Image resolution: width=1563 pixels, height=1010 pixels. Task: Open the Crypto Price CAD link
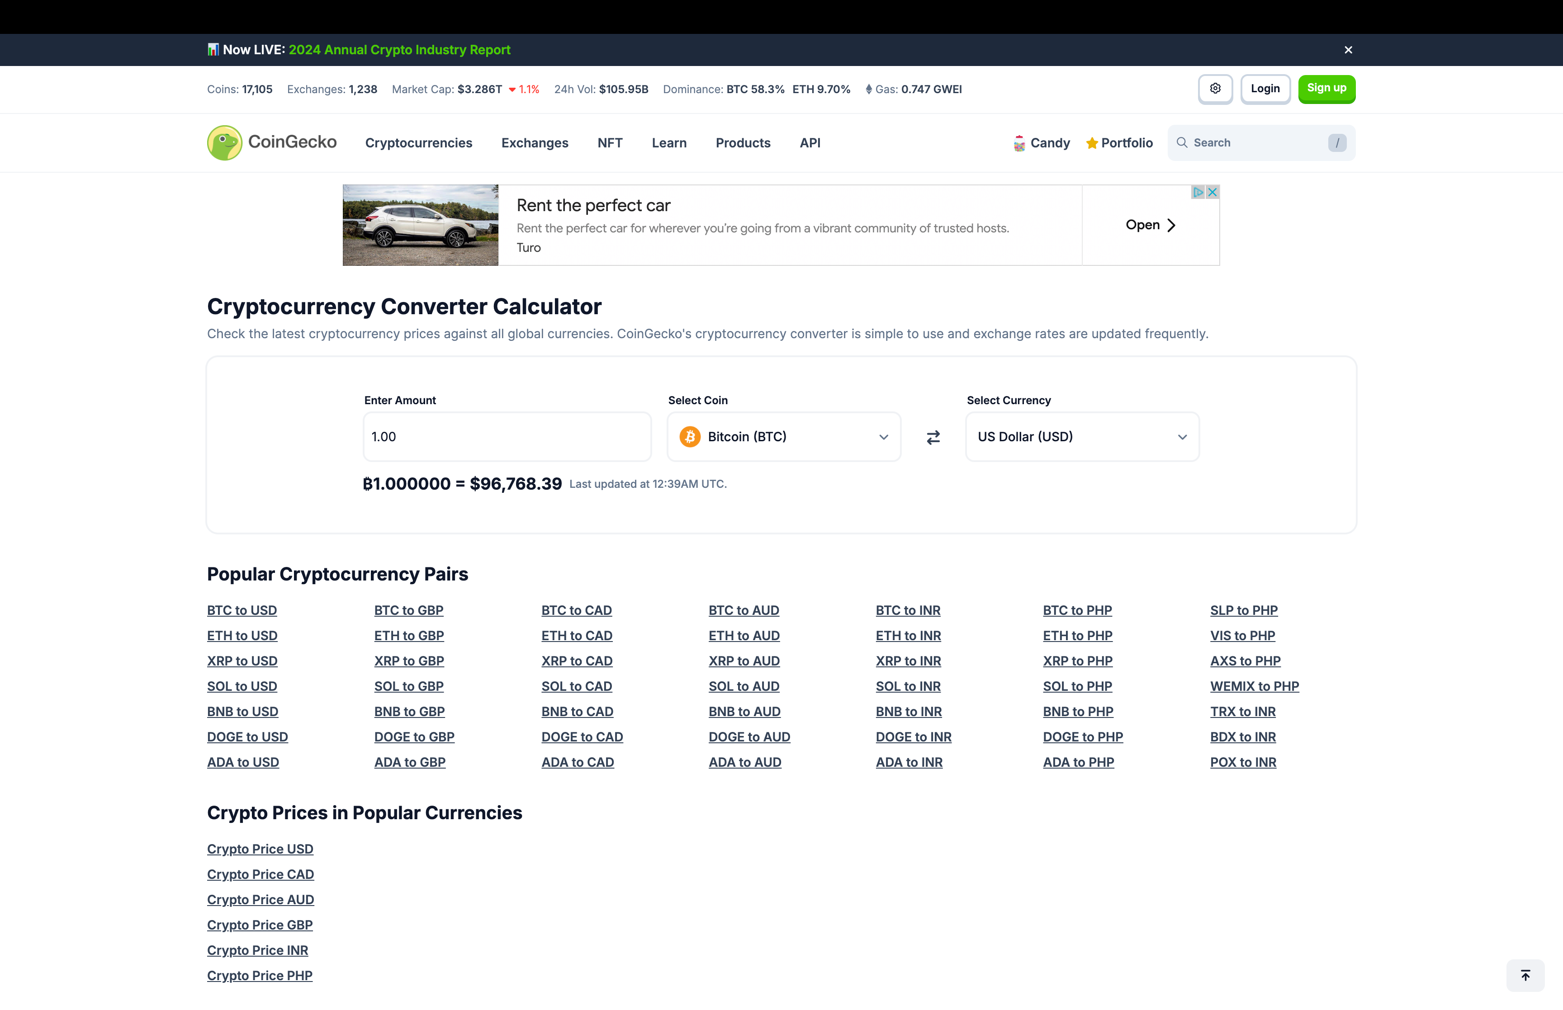tap(260, 875)
